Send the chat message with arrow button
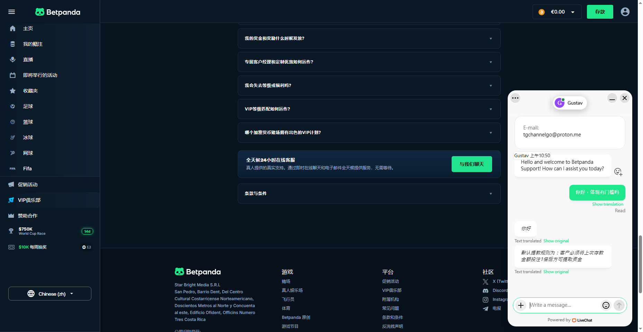This screenshot has width=643, height=332. point(619,305)
